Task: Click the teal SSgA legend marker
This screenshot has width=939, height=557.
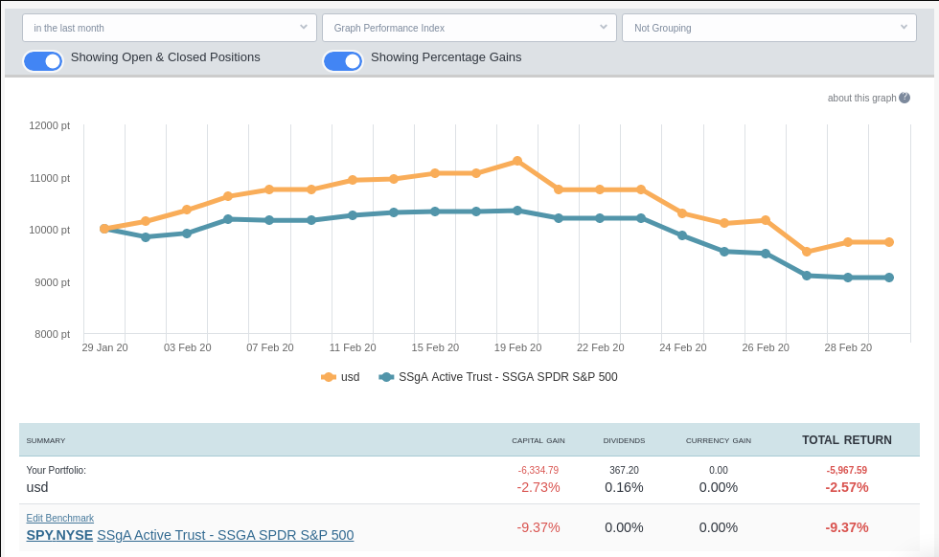Action: coord(386,377)
